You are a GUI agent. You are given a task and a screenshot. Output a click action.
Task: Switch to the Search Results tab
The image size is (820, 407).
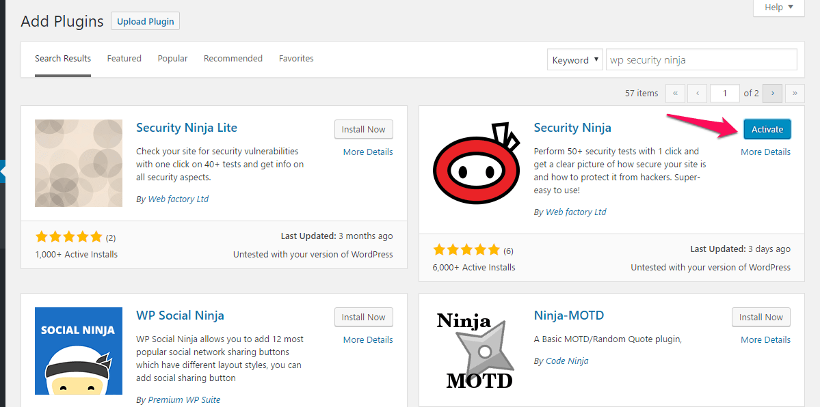pyautogui.click(x=63, y=59)
